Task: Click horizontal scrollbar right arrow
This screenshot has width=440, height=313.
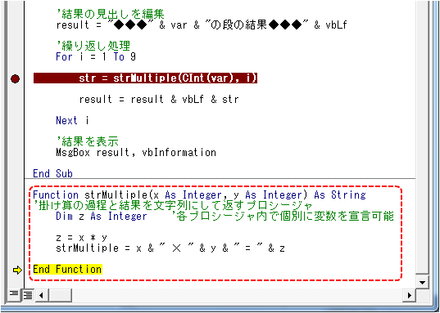Action: (409, 295)
